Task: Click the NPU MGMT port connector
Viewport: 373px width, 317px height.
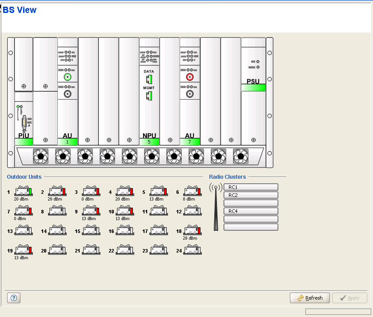Action: (149, 95)
